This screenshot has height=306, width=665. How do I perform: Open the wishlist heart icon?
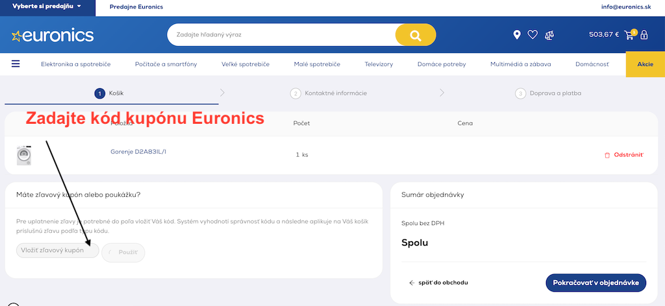coord(533,35)
